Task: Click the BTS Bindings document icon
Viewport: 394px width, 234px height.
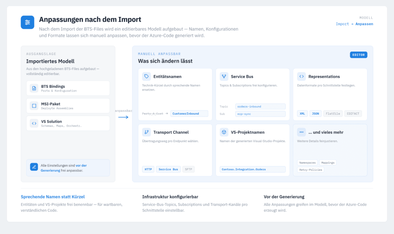Action: 34,88
